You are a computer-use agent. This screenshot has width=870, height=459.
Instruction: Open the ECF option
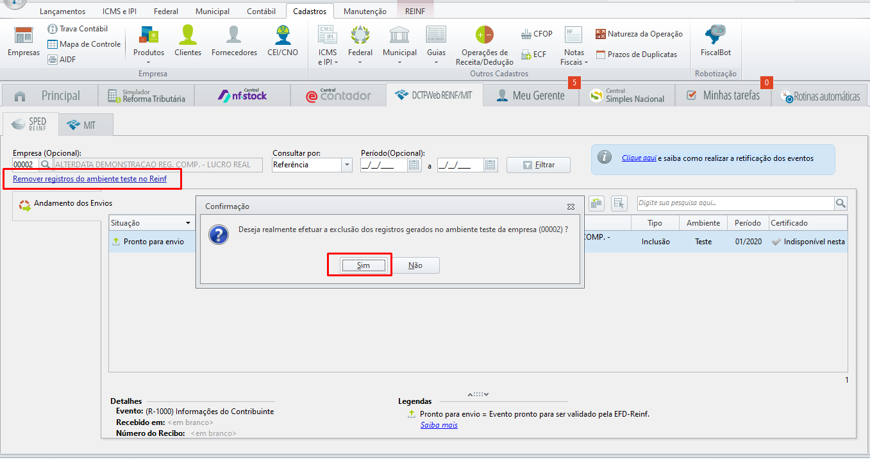(533, 54)
